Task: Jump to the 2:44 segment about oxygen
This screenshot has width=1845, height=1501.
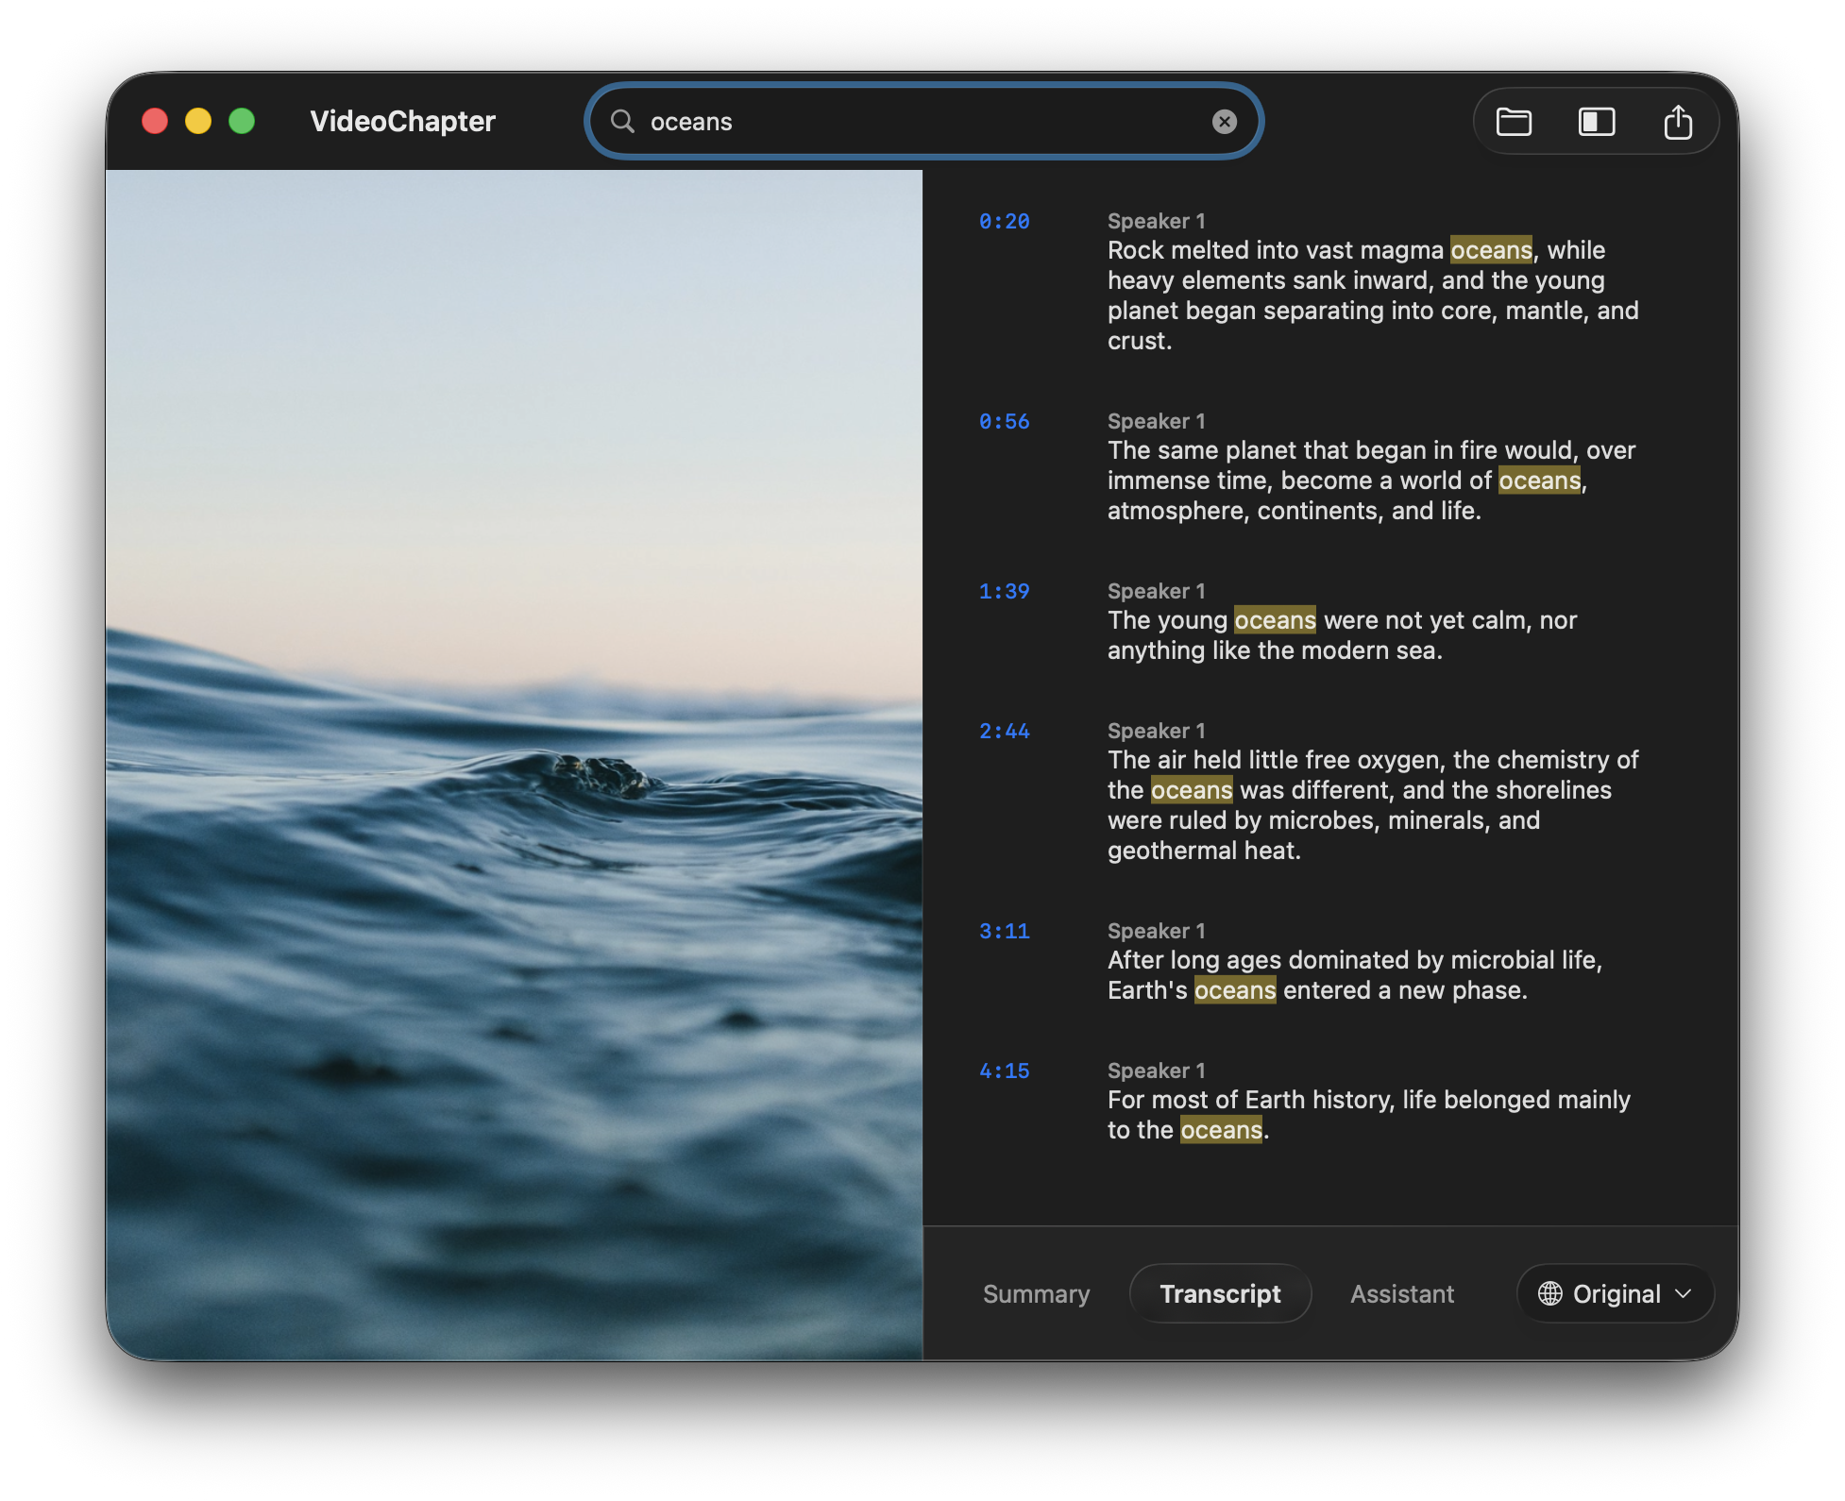Action: pyautogui.click(x=1004, y=730)
